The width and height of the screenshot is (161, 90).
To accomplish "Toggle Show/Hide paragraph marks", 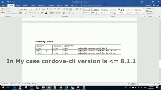I will click(x=80, y=9).
